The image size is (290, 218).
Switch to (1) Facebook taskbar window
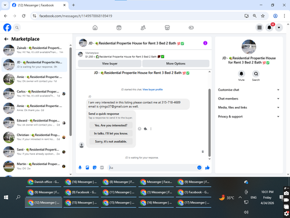coord(194,192)
